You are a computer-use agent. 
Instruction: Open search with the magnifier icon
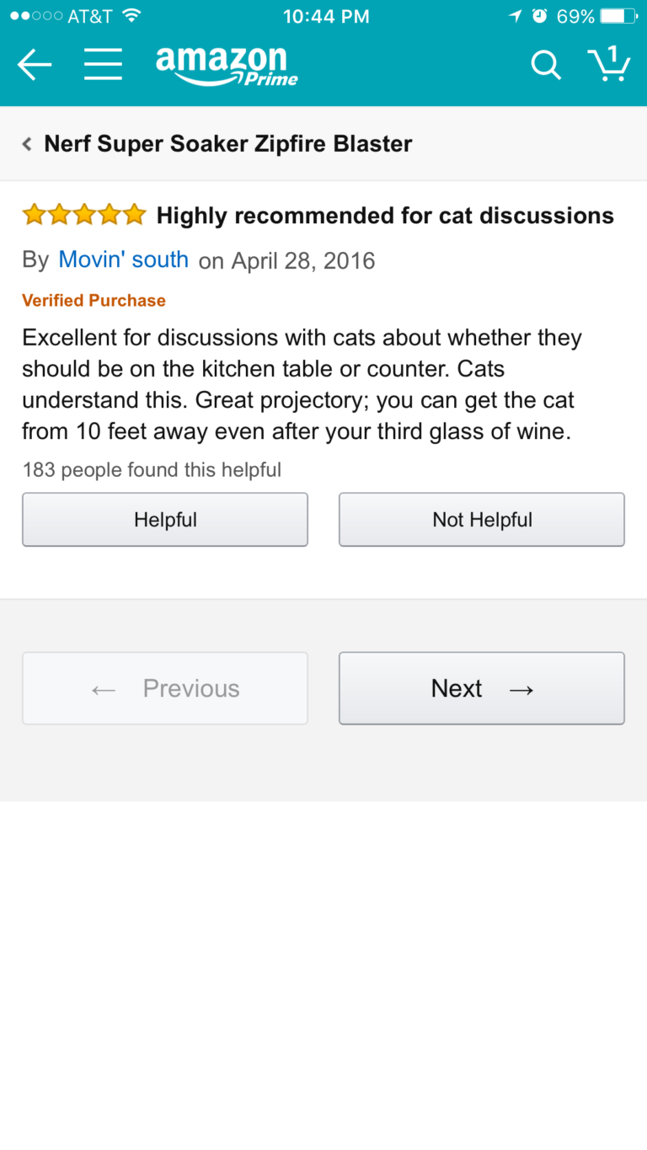545,65
